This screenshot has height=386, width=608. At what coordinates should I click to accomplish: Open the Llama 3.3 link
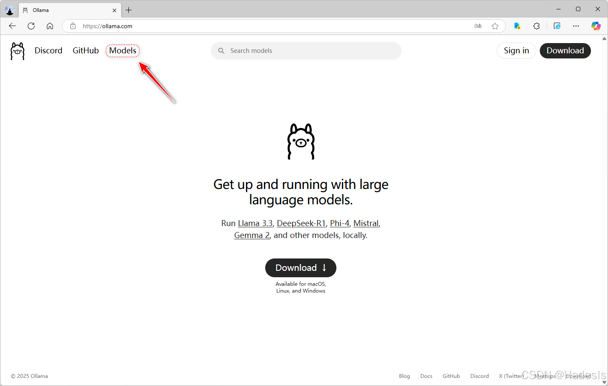tap(255, 223)
